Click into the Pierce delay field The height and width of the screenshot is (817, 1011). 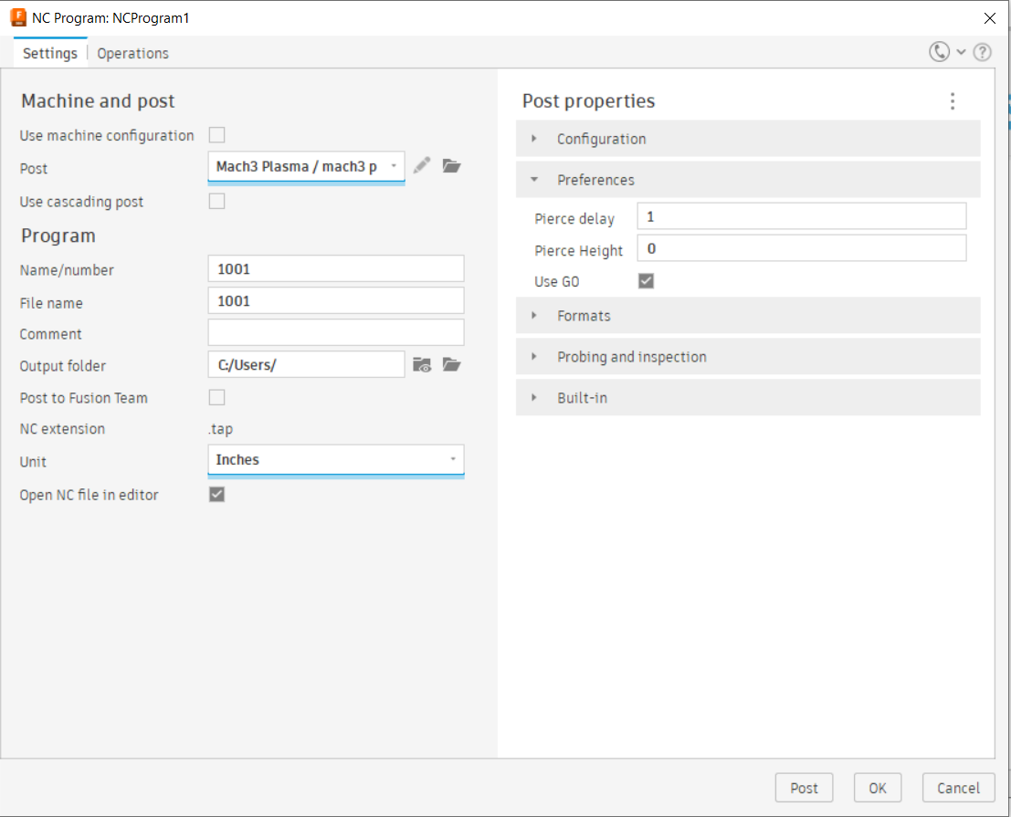point(801,216)
